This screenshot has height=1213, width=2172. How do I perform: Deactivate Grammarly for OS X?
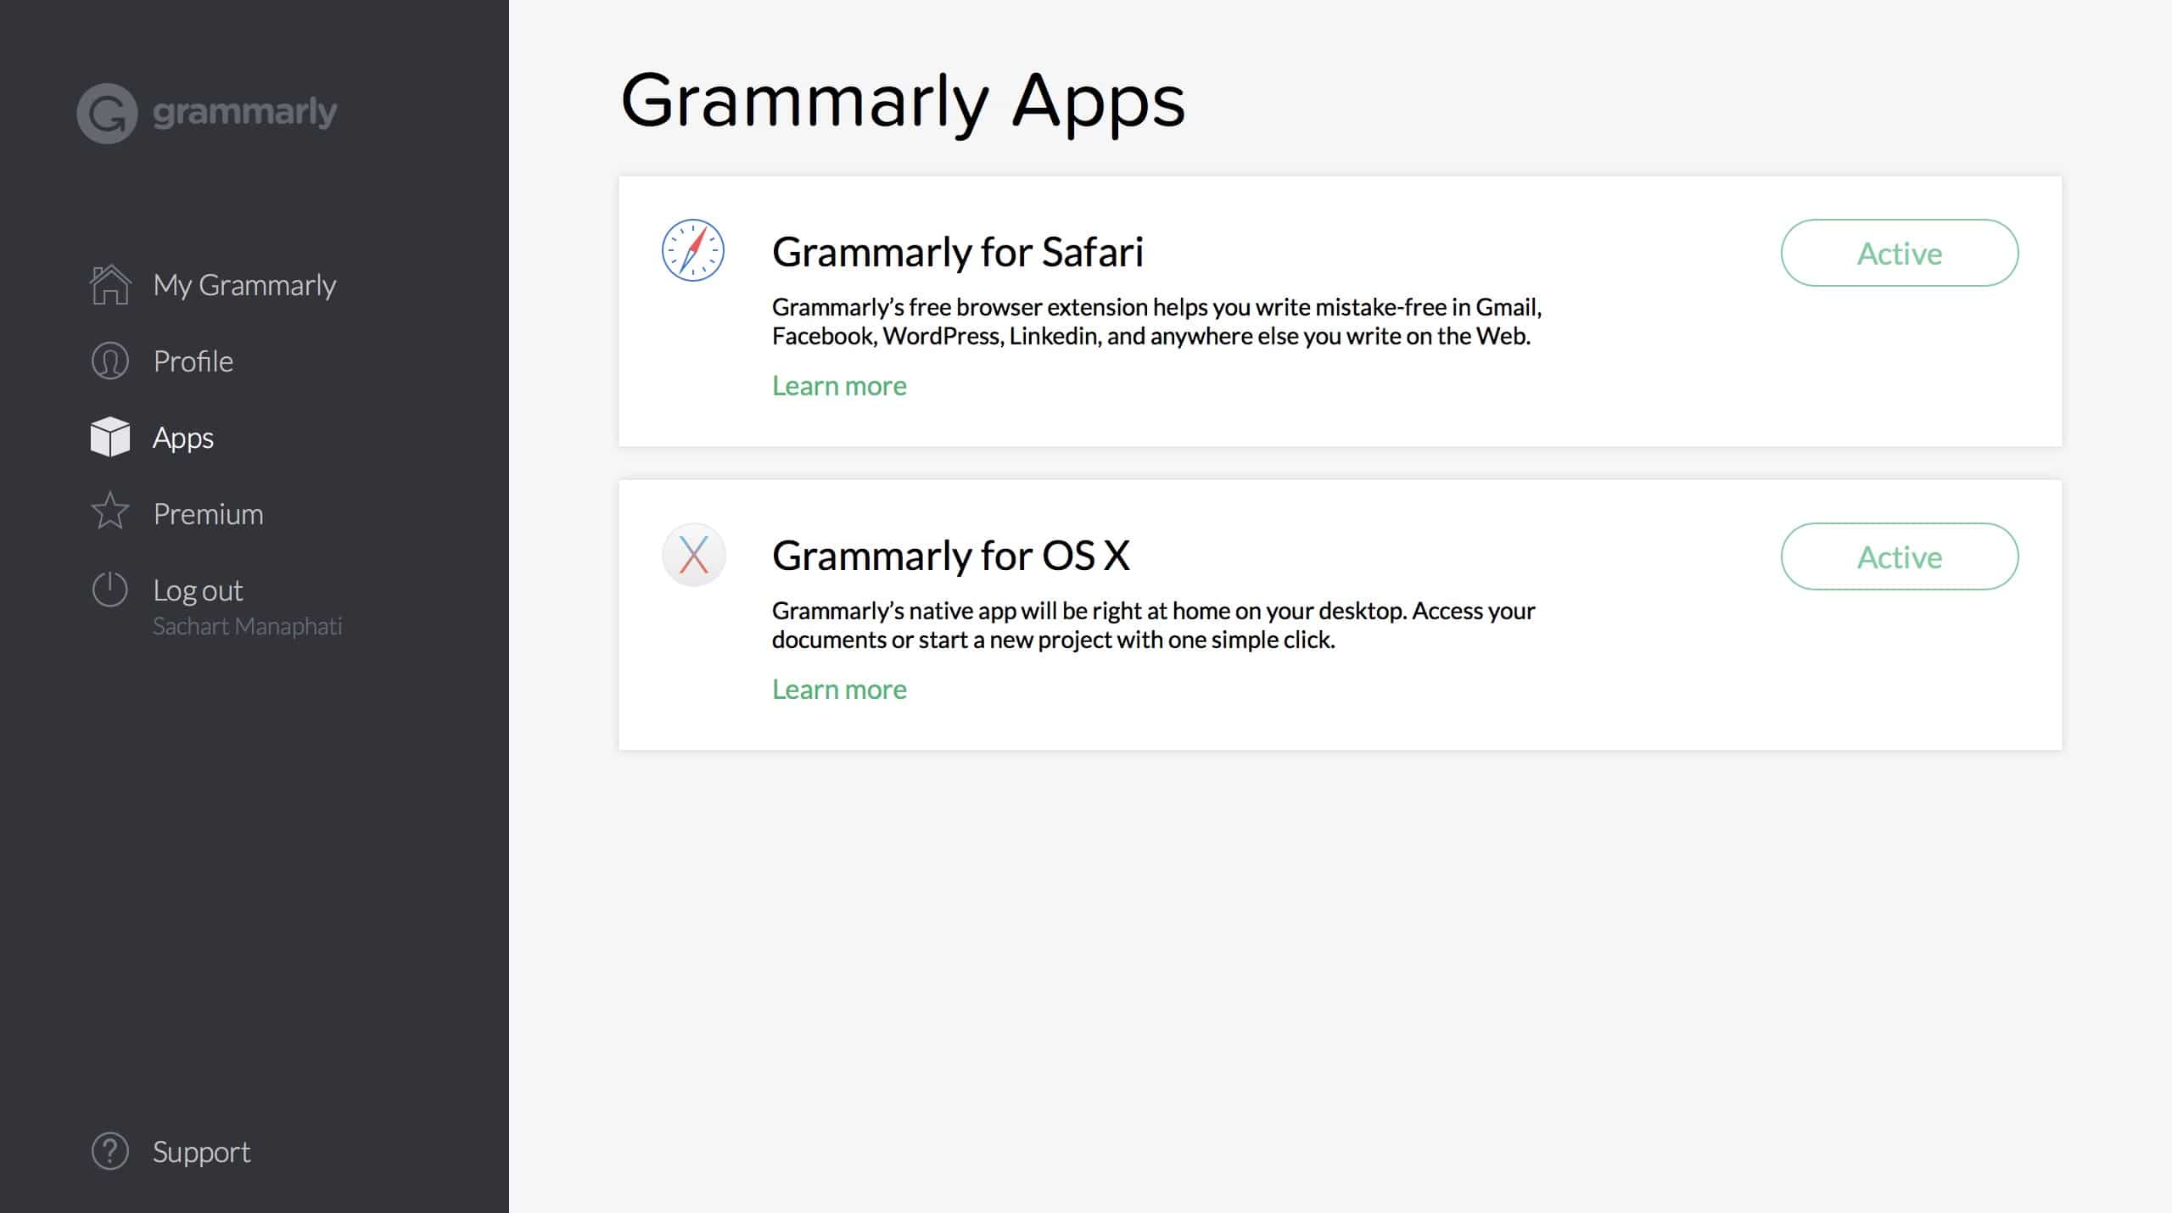point(1900,557)
